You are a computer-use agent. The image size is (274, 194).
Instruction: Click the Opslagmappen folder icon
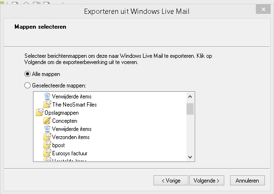(40, 112)
